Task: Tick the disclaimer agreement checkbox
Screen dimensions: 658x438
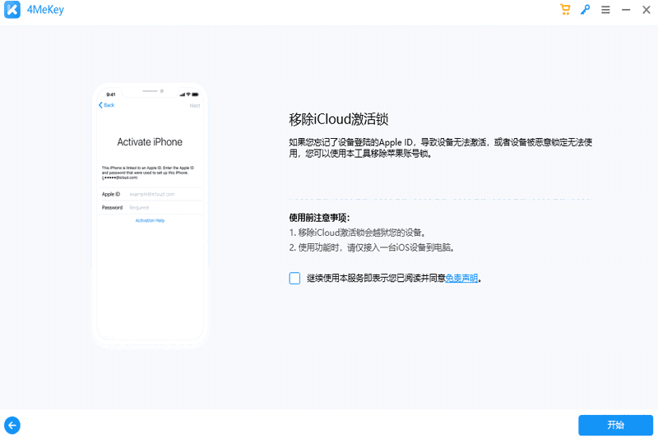Action: coord(294,279)
